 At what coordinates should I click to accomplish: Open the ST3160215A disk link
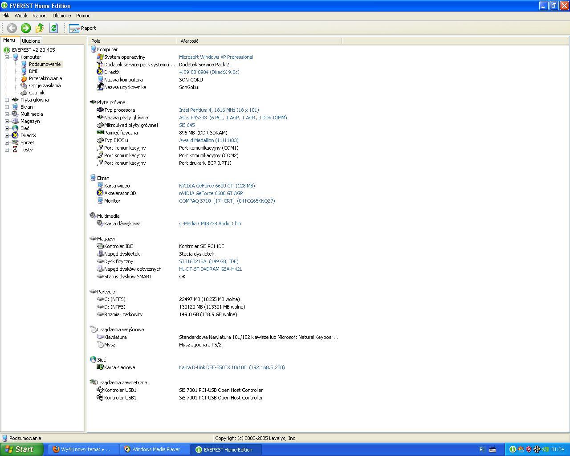coord(208,261)
